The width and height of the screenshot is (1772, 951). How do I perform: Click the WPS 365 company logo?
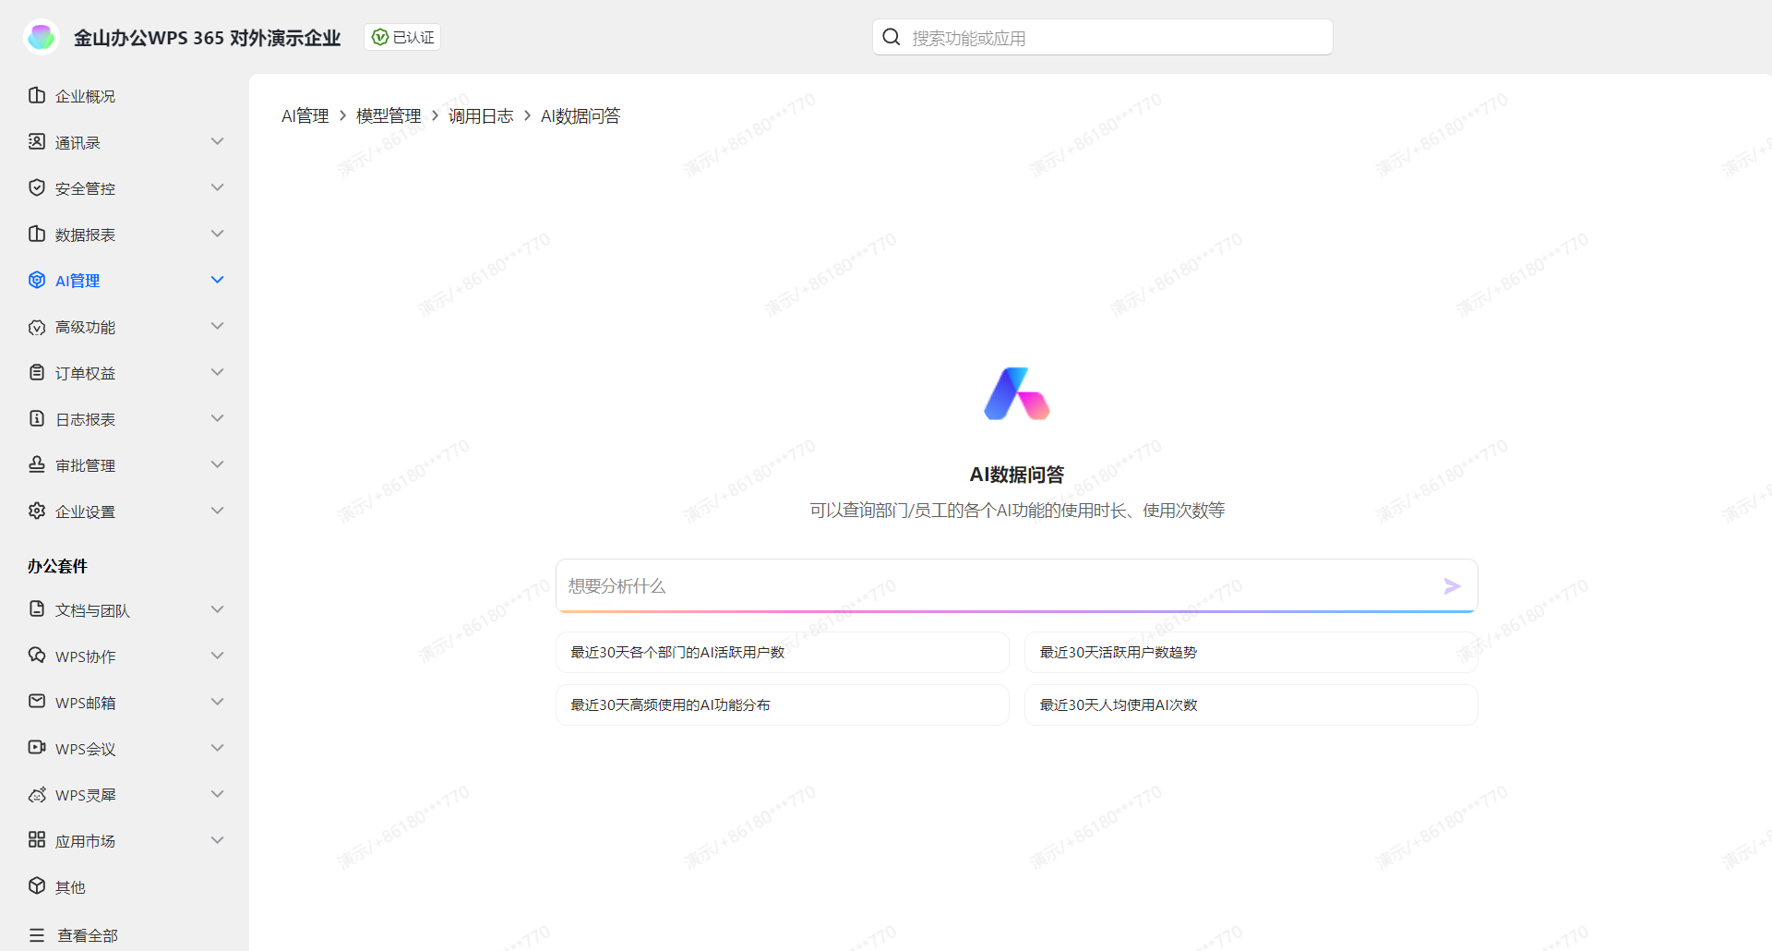point(42,37)
